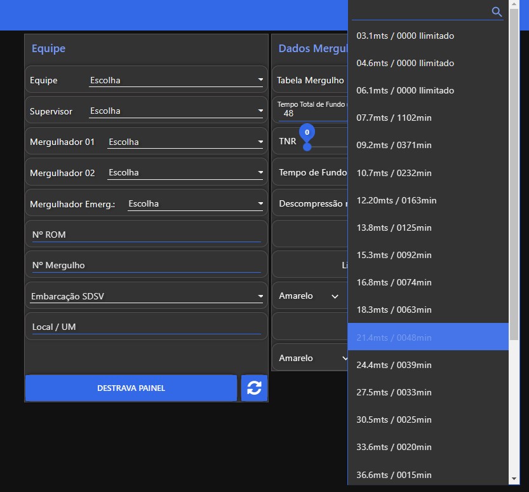The width and height of the screenshot is (529, 492).
Task: Click the Nº ROM input field
Action: coord(146,235)
